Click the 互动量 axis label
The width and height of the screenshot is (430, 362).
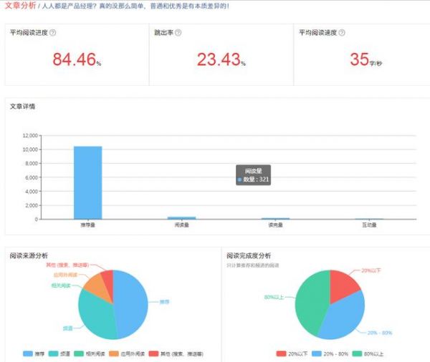pos(369,225)
